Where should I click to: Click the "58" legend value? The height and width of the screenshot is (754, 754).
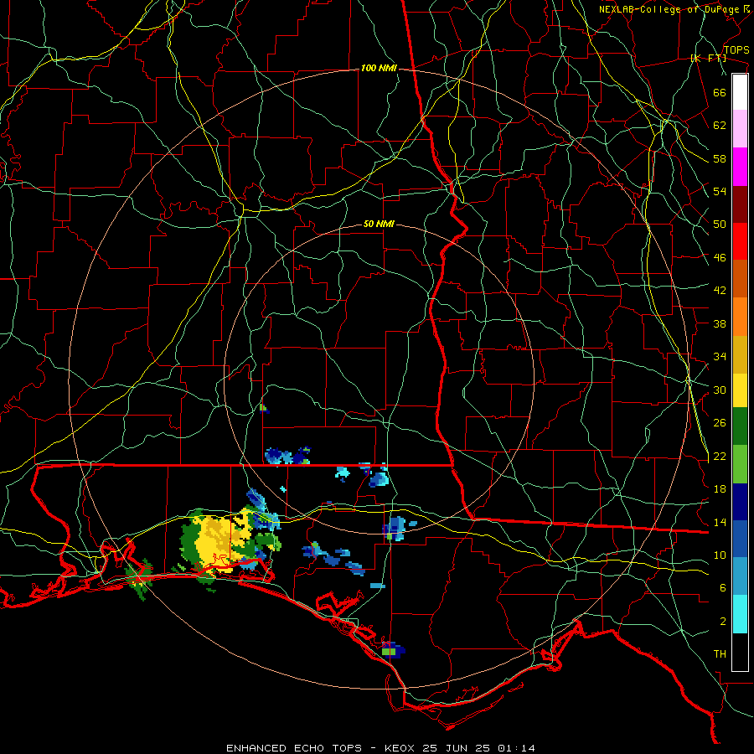pyautogui.click(x=720, y=158)
